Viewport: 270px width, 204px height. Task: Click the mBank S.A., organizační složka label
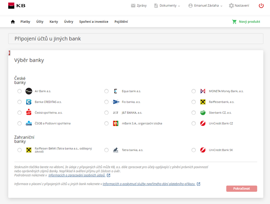tap(142, 123)
